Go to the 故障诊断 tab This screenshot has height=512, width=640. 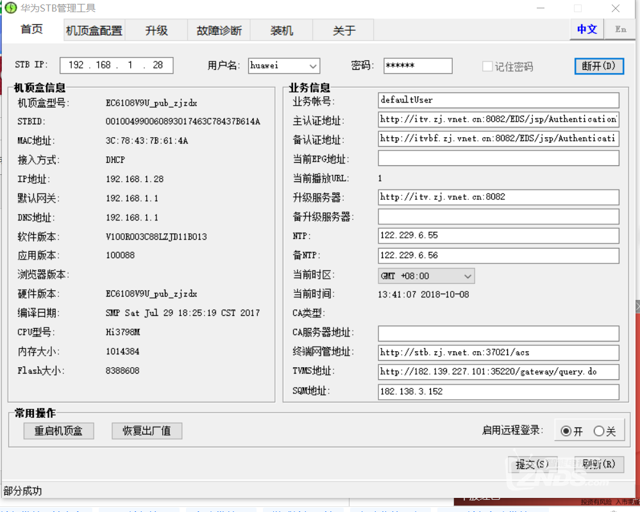(x=219, y=30)
